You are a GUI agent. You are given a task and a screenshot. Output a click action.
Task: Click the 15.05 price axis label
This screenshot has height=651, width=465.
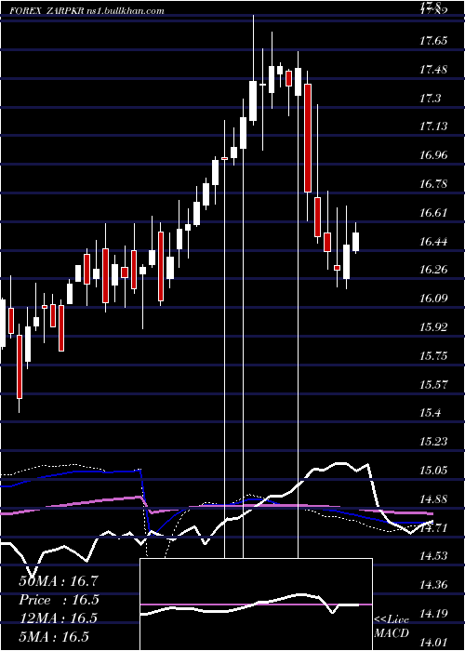pos(433,471)
